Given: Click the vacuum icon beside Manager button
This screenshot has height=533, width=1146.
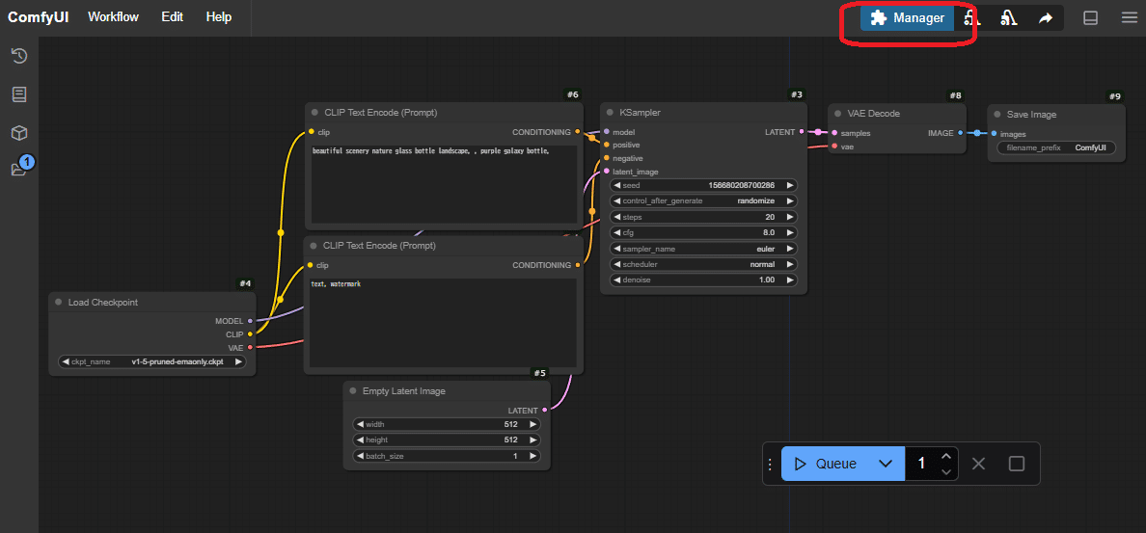Looking at the screenshot, I should click(x=972, y=17).
